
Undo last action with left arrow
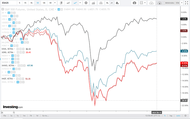(107, 3)
